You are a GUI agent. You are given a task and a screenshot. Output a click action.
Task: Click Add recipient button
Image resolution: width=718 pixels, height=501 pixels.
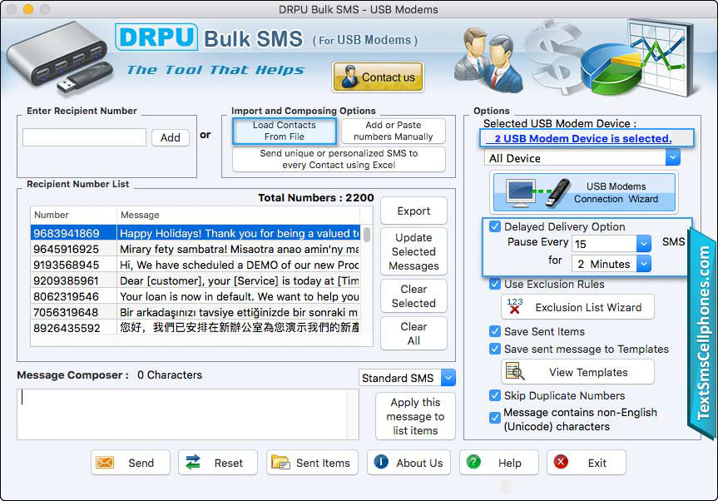[x=171, y=137]
